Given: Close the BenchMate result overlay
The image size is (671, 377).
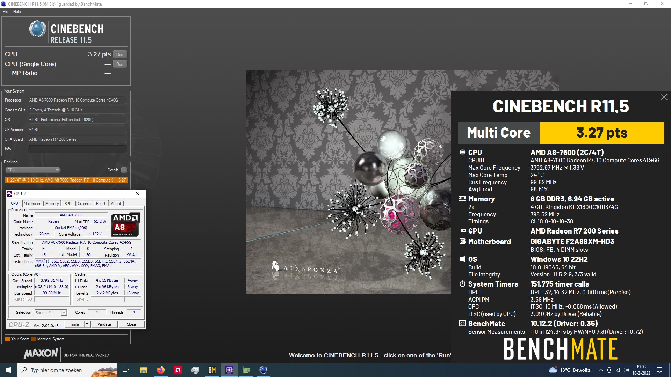Looking at the screenshot, I should pyautogui.click(x=664, y=97).
